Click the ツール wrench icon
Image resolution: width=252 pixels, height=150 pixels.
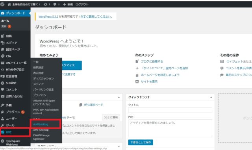pyautogui.click(x=2, y=125)
